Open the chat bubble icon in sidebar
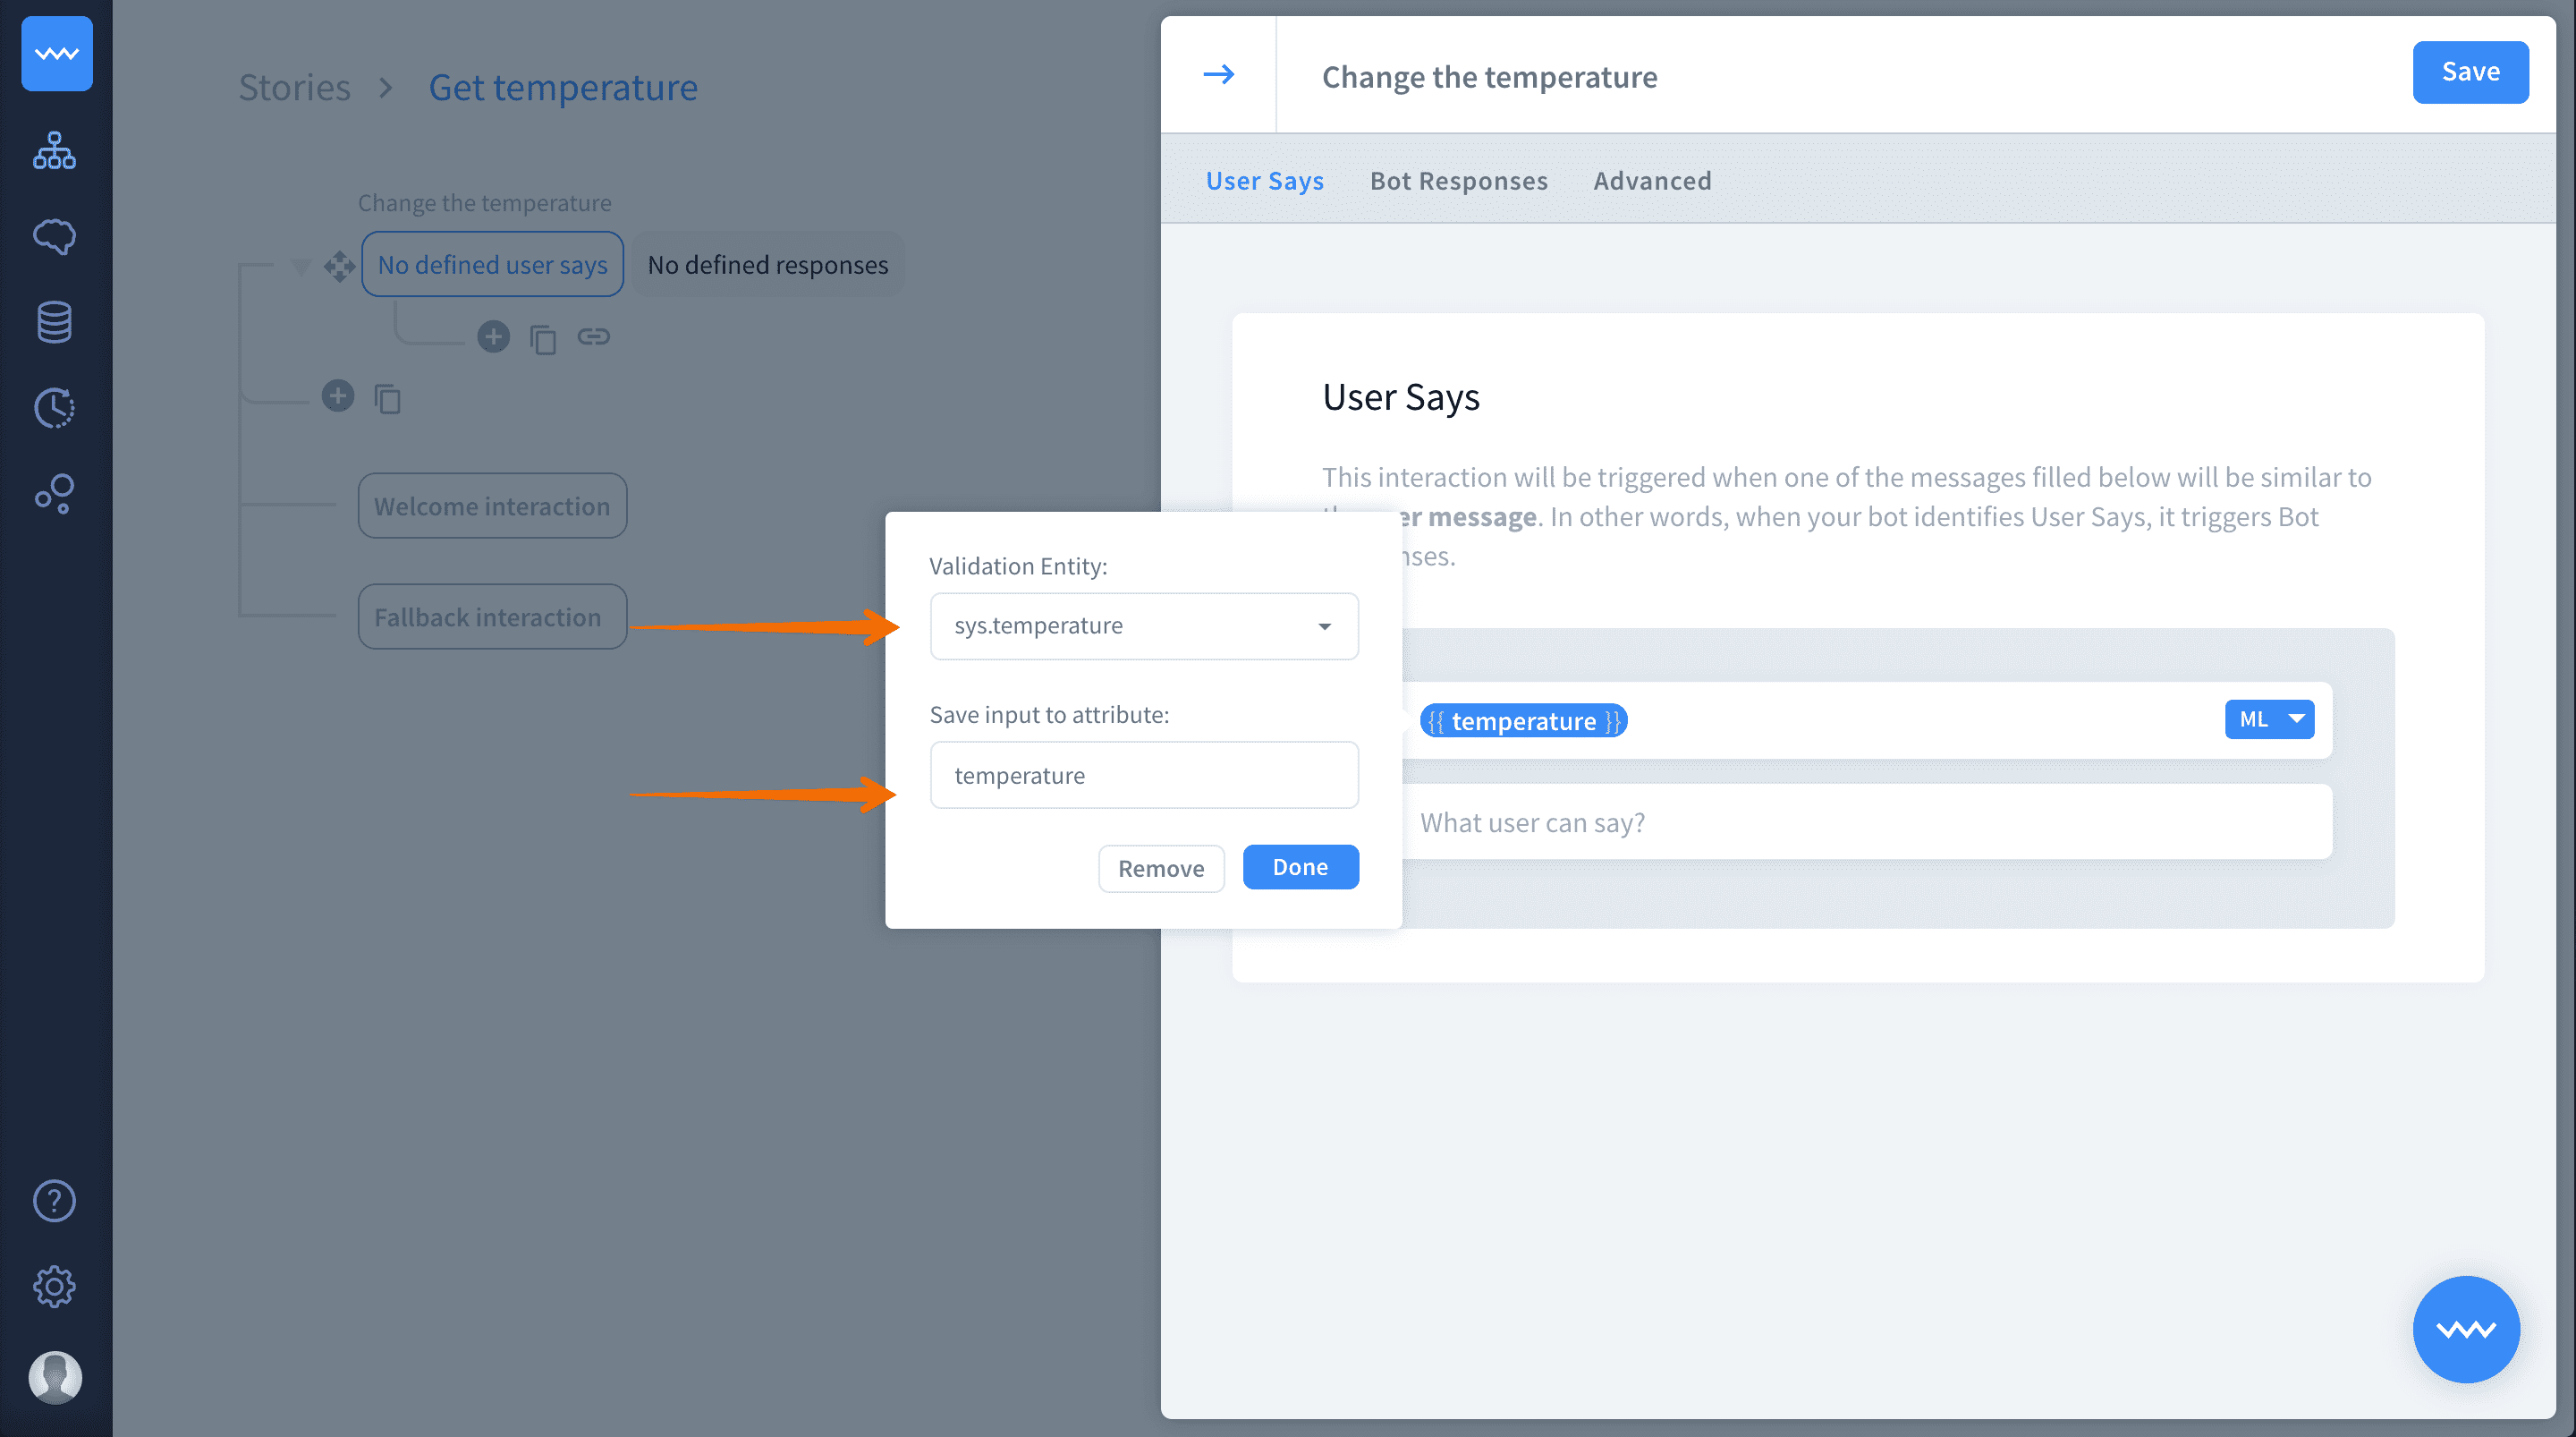 pyautogui.click(x=54, y=236)
